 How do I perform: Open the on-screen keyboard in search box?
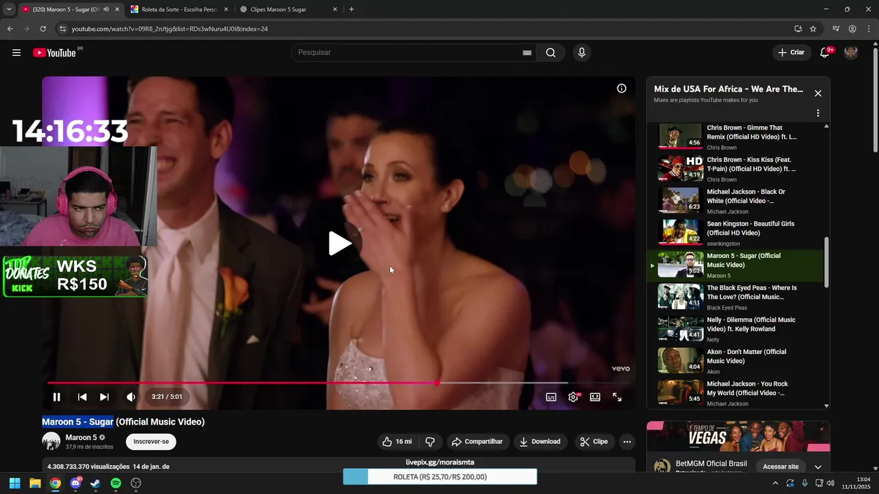527,53
